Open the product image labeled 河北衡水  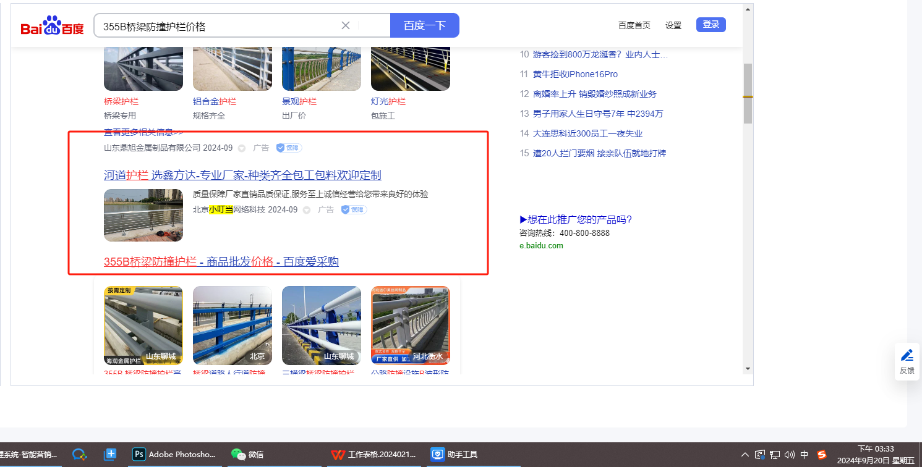pos(411,326)
